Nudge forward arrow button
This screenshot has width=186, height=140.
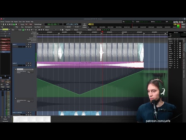click(x=100, y=30)
